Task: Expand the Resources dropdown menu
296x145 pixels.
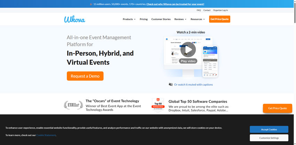Action: pyautogui.click(x=198, y=19)
